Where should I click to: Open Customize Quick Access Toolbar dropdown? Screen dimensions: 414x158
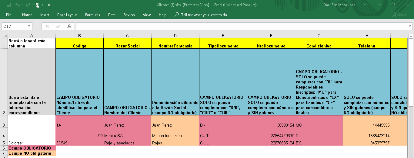49,5
